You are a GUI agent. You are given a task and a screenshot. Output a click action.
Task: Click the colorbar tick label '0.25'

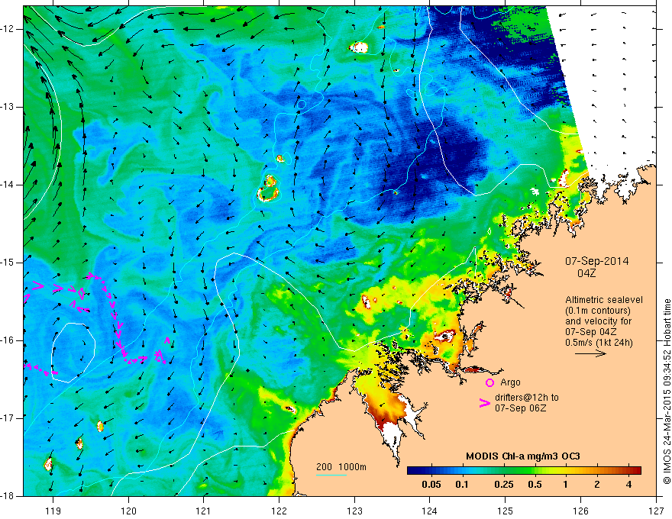503,485
